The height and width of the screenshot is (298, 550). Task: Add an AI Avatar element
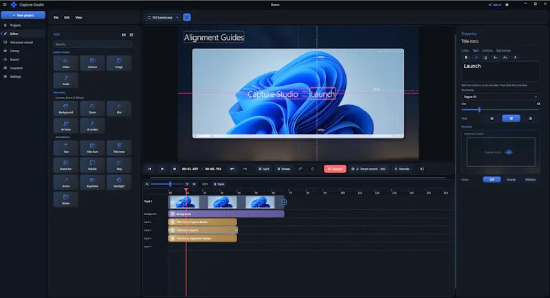coord(92,126)
